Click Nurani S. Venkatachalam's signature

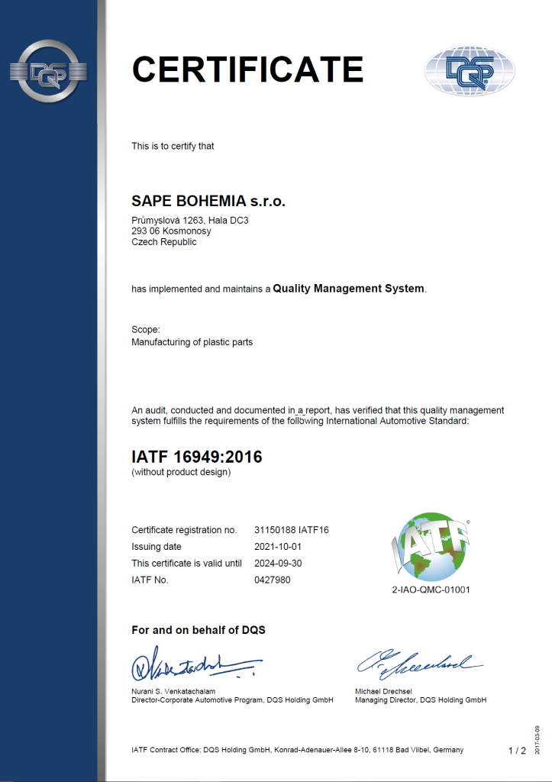click(x=196, y=664)
